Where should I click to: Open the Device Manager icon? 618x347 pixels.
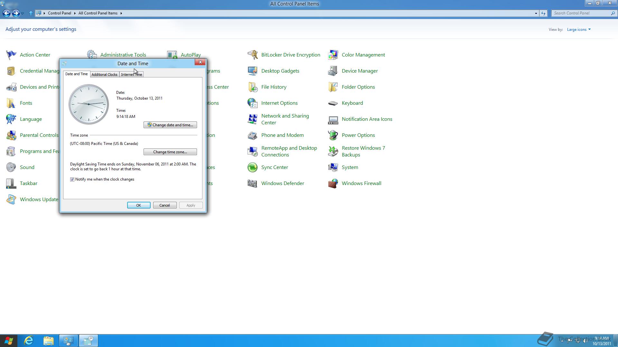point(333,71)
